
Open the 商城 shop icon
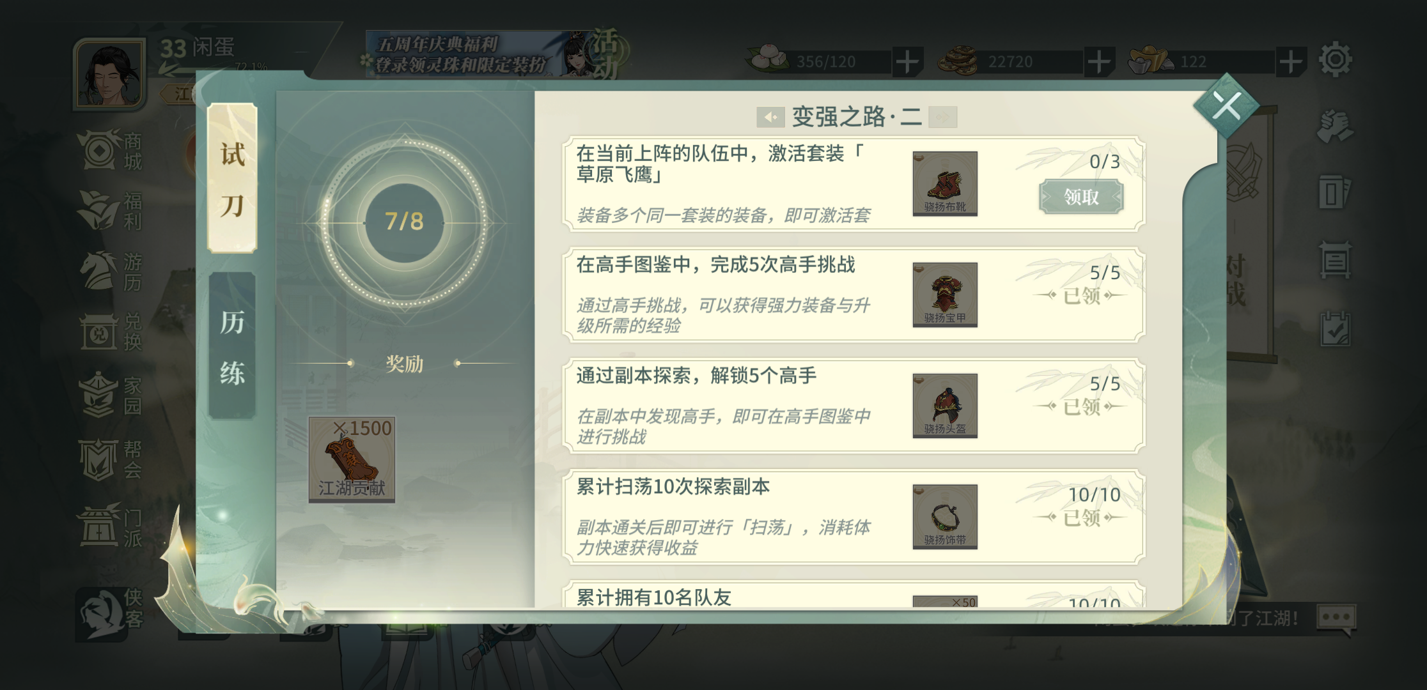tap(110, 151)
